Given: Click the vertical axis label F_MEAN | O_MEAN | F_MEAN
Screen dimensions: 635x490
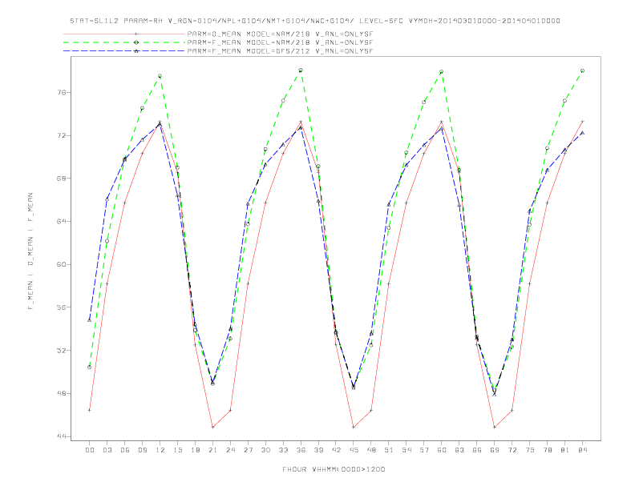Looking at the screenshot, I should [30, 251].
